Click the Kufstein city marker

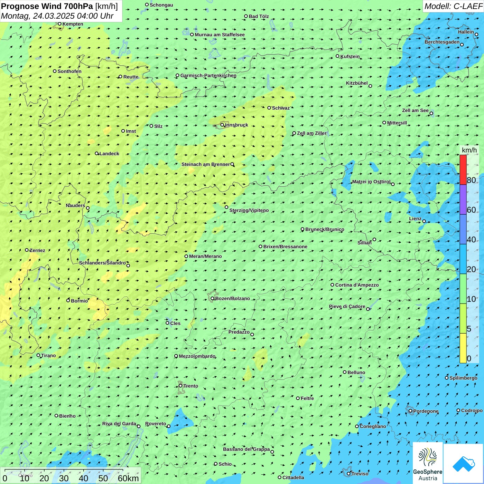pyautogui.click(x=338, y=56)
